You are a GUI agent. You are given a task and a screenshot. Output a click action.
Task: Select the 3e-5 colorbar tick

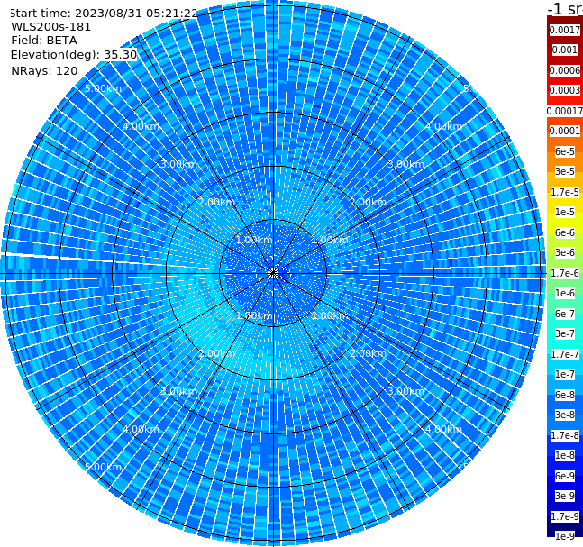pyautogui.click(x=565, y=171)
